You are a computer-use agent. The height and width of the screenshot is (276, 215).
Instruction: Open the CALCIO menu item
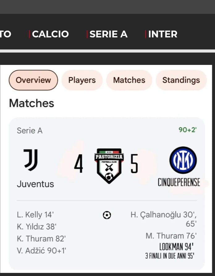[50, 34]
